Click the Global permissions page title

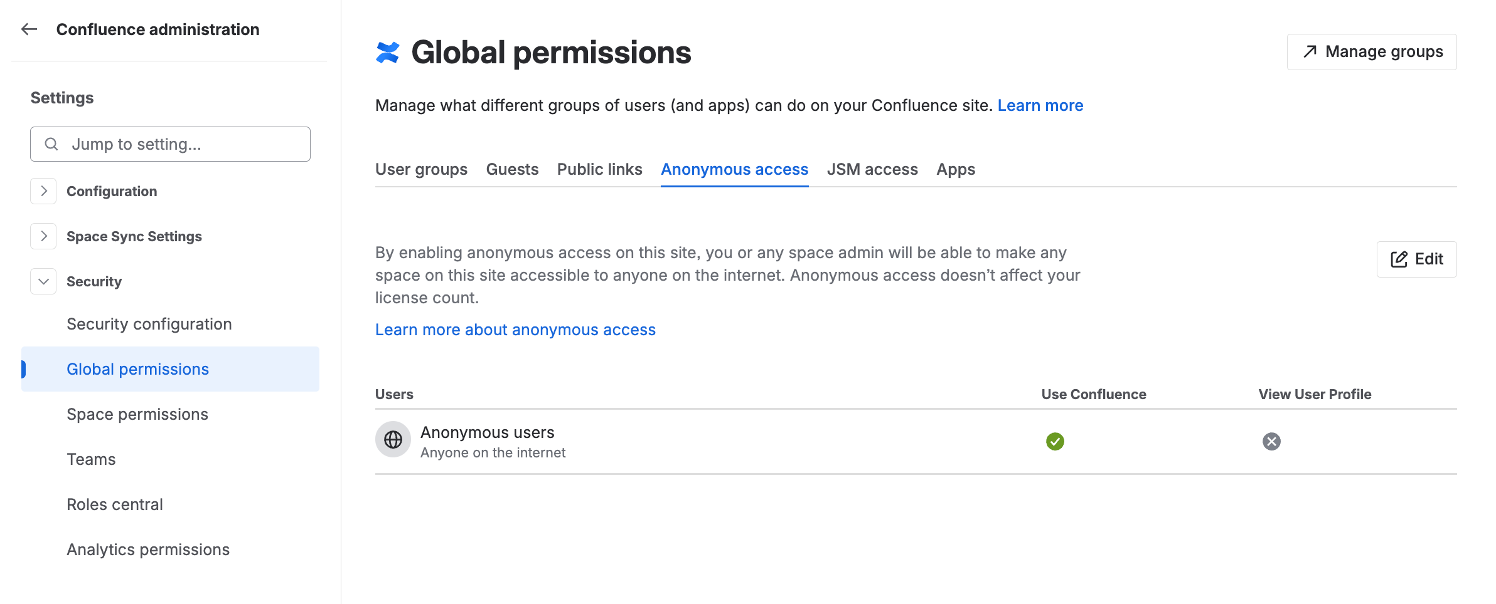[551, 53]
